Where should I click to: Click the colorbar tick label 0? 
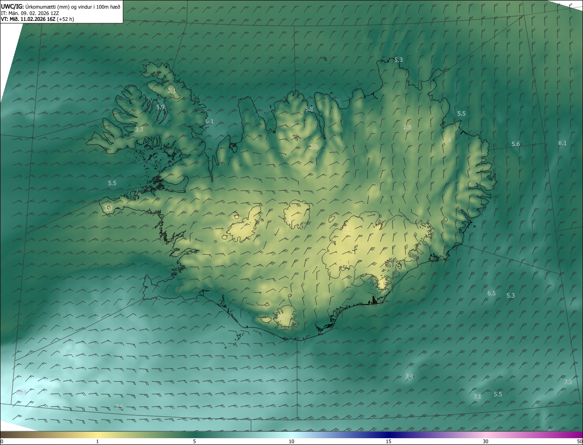pyautogui.click(x=2, y=441)
